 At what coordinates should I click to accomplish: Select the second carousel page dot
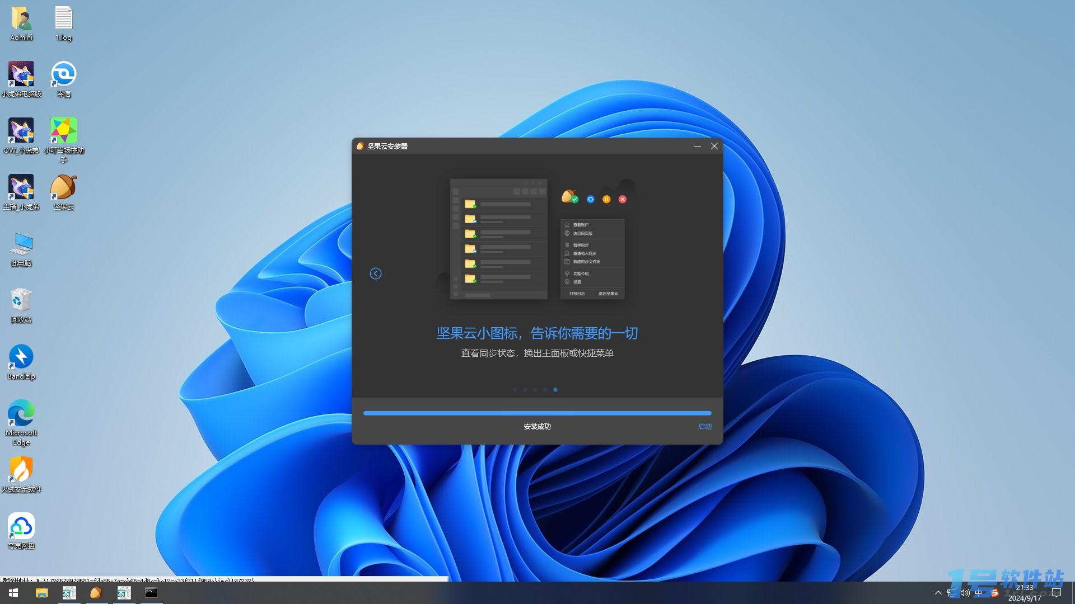[525, 390]
